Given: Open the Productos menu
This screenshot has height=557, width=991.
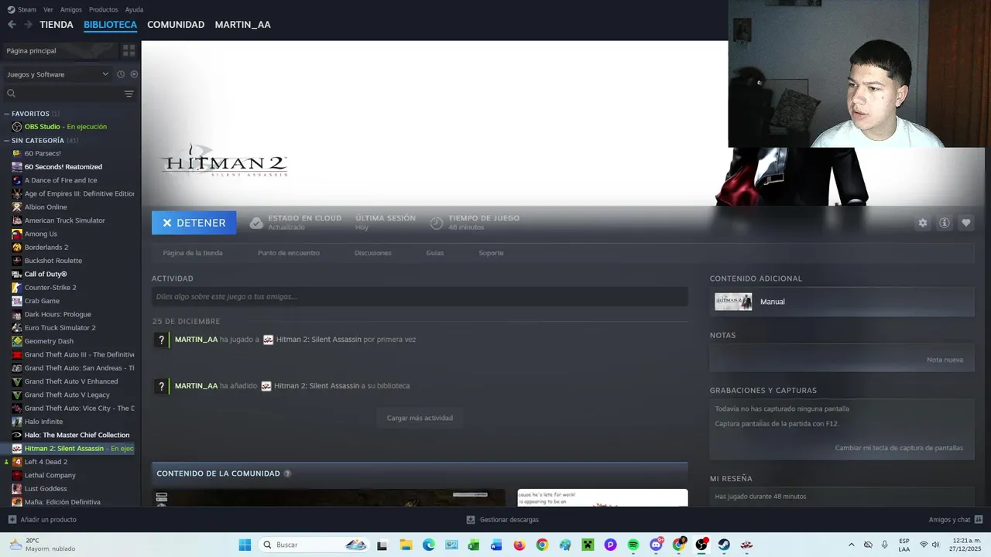Looking at the screenshot, I should 103,9.
